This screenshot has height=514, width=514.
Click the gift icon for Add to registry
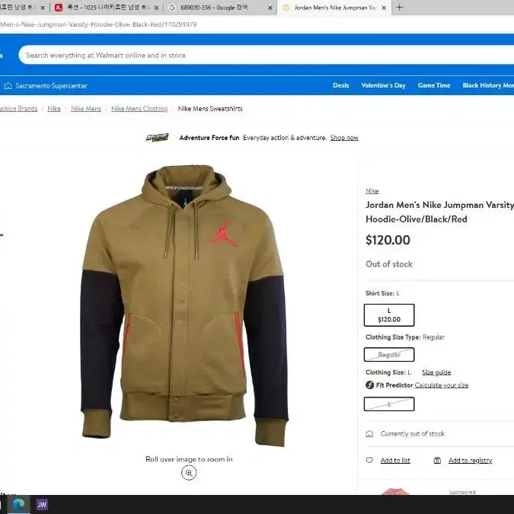click(437, 460)
